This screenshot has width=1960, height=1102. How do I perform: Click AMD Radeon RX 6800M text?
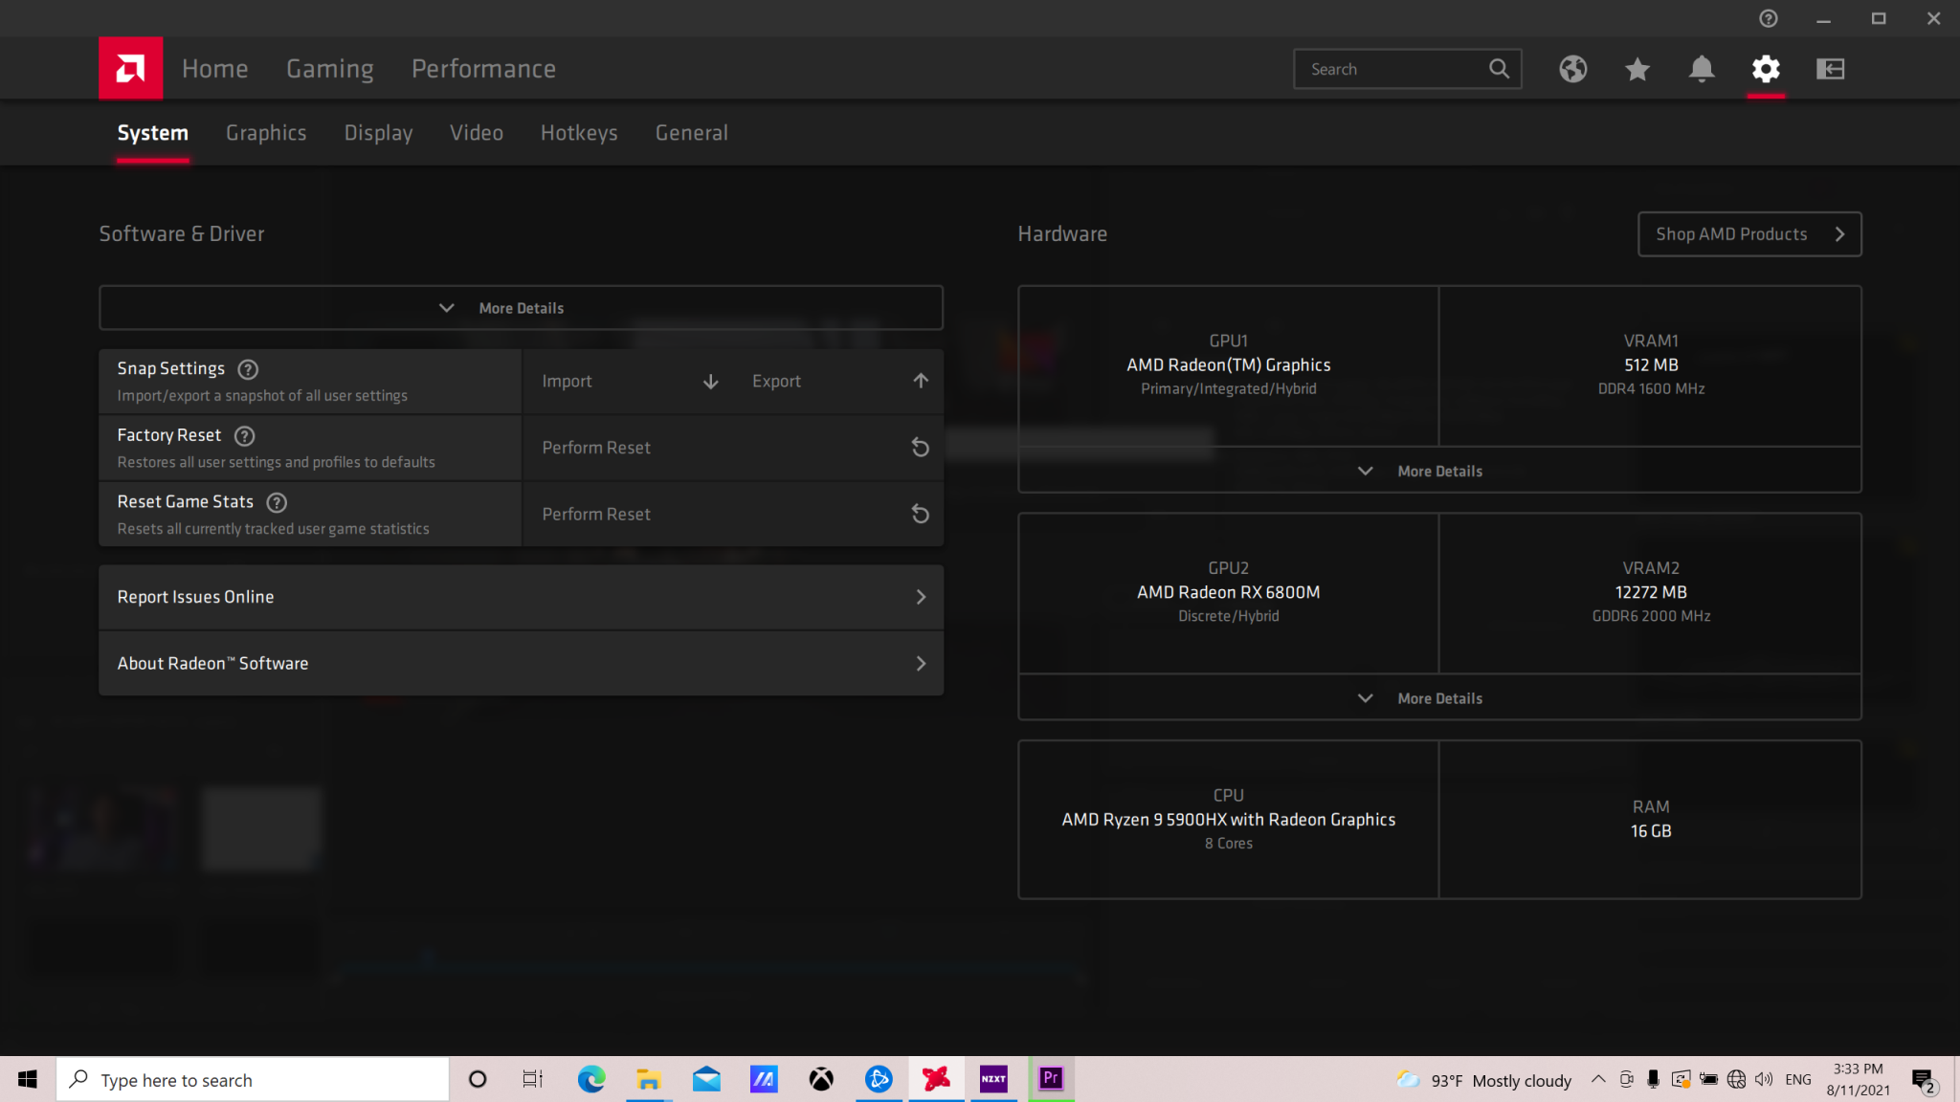click(x=1229, y=592)
